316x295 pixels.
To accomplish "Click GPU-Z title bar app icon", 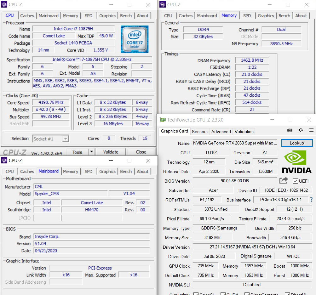I will 163,120.
